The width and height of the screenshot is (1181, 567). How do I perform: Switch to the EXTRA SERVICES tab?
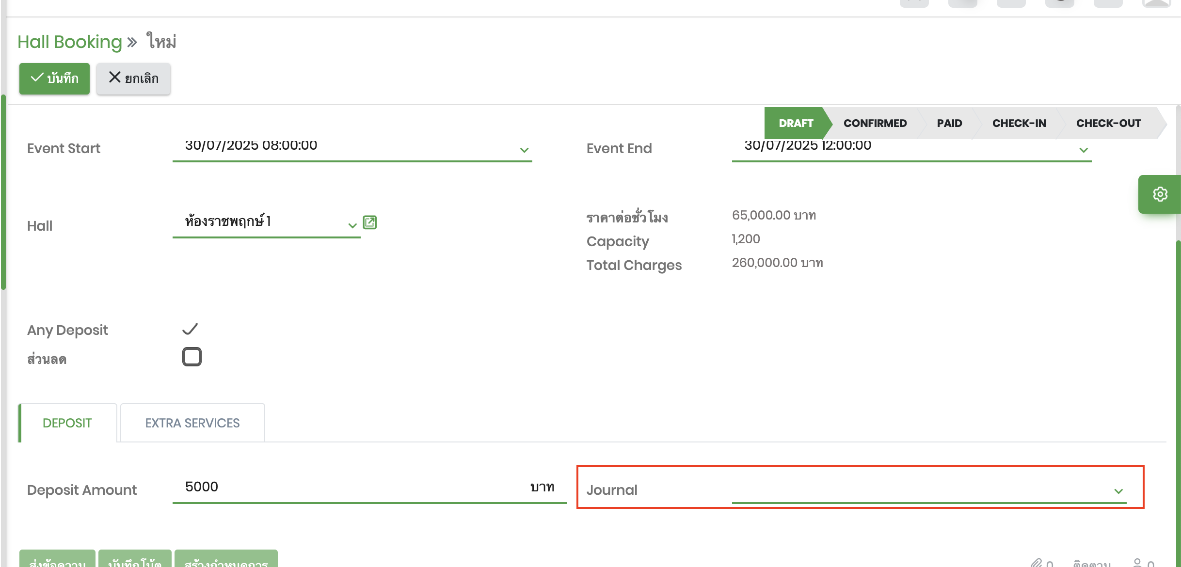tap(192, 423)
